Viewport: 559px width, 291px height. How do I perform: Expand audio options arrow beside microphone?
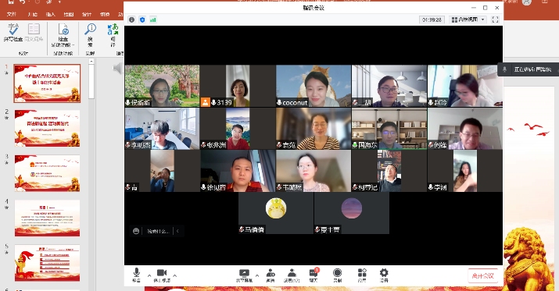[x=149, y=275]
